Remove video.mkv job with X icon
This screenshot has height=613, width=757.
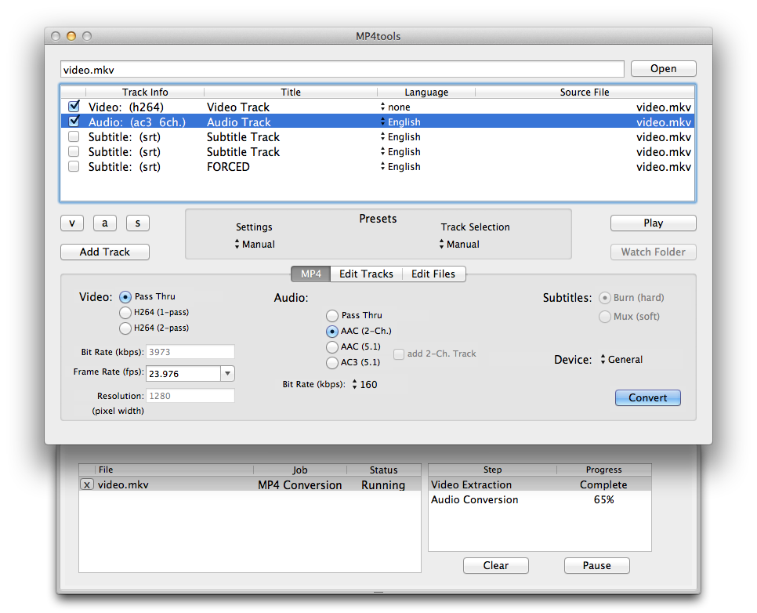(87, 485)
